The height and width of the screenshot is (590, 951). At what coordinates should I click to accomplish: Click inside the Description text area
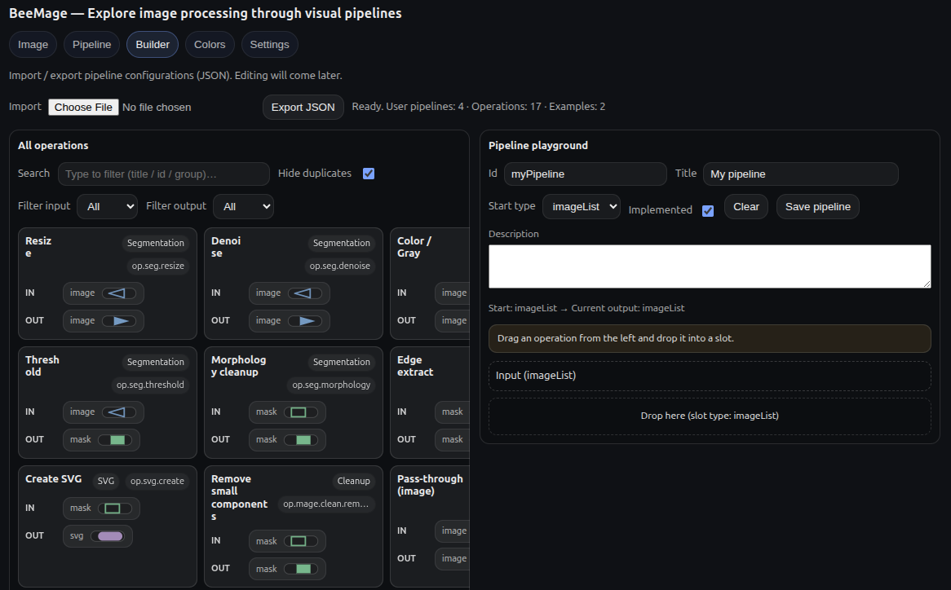click(709, 266)
